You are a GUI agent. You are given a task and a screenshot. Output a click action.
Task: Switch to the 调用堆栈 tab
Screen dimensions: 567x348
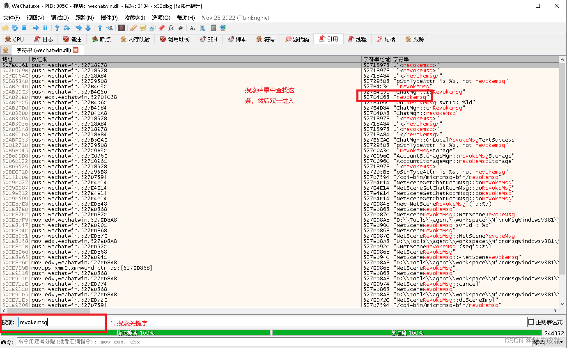(x=175, y=39)
